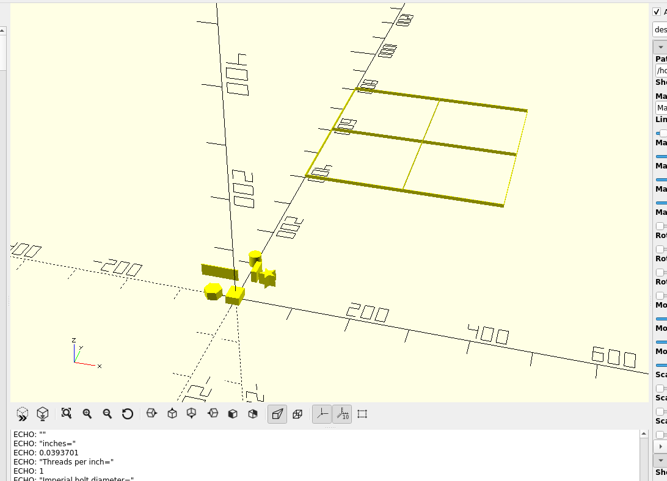
Task: Collapse the first customizer section arrow
Action: tap(660, 47)
